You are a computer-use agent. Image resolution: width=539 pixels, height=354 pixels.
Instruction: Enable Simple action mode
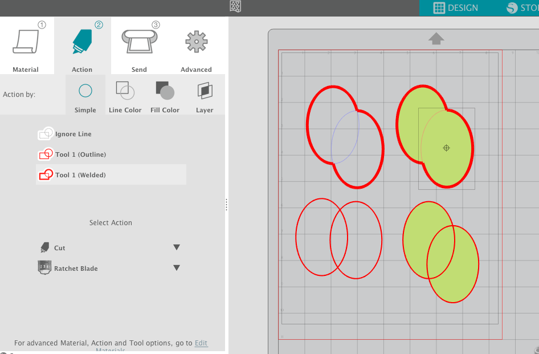(85, 90)
